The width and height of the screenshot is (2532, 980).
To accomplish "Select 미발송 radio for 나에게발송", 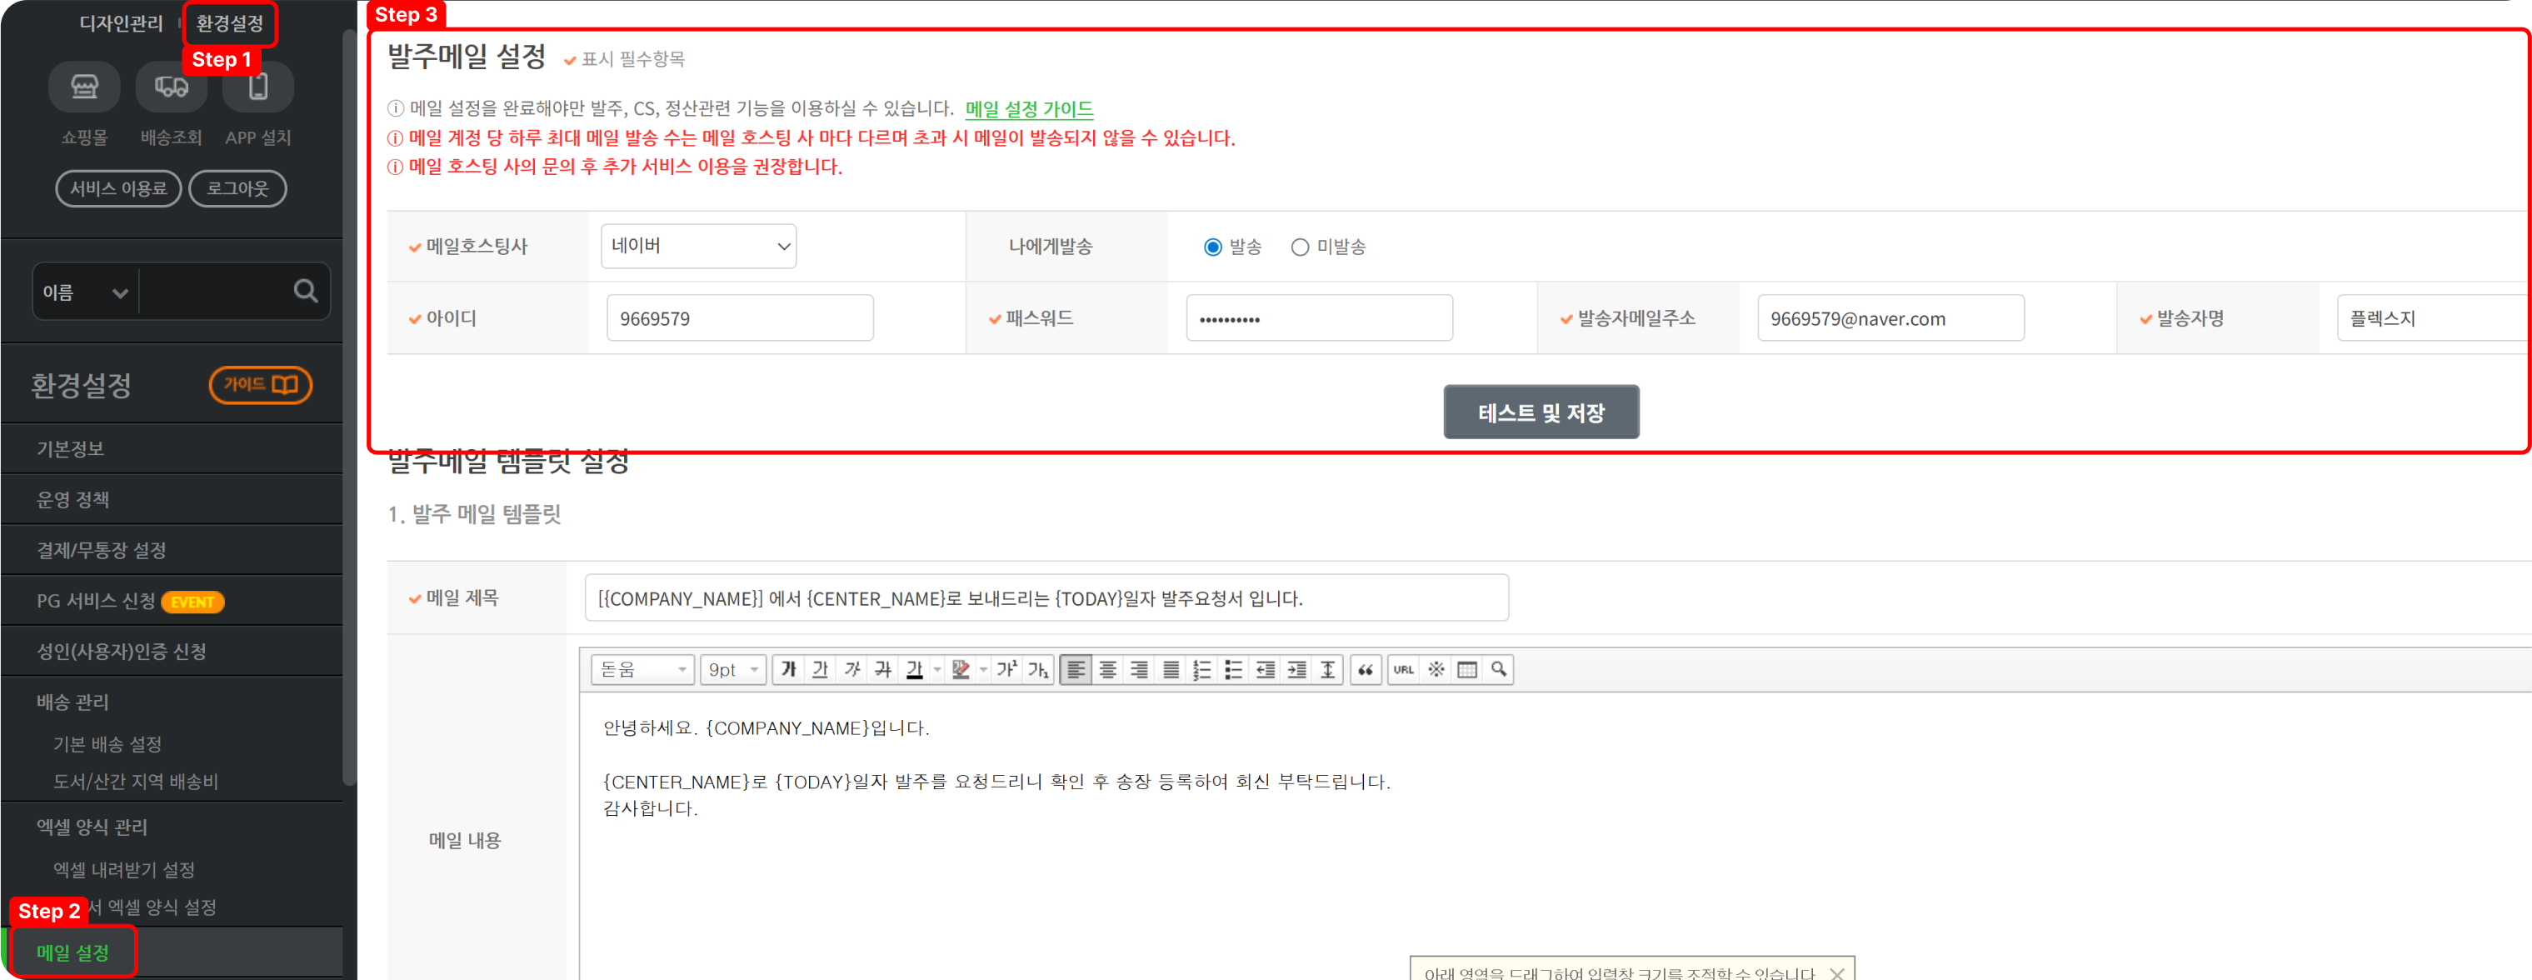I will (1300, 247).
